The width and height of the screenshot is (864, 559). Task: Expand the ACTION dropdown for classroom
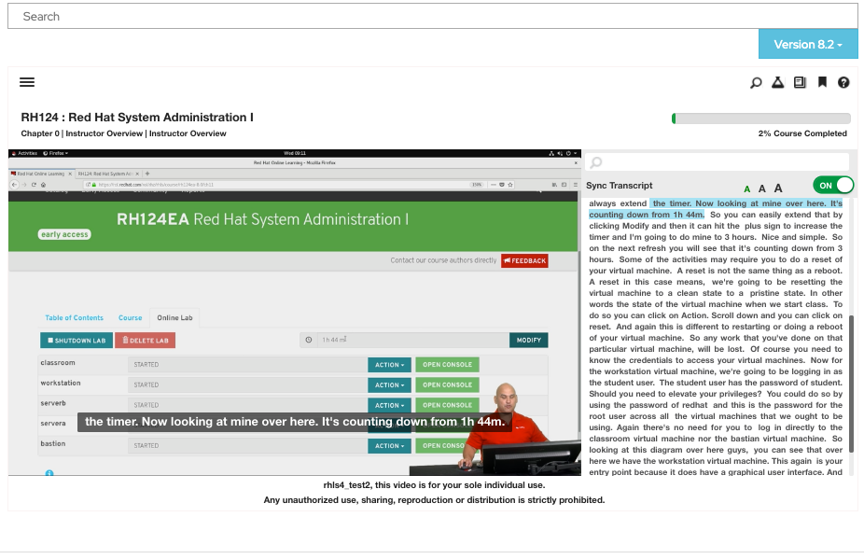(388, 365)
